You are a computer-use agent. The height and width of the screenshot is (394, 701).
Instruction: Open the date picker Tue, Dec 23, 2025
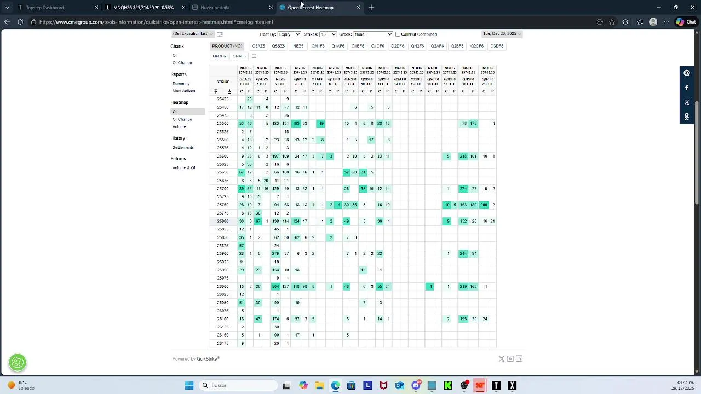tap(502, 34)
